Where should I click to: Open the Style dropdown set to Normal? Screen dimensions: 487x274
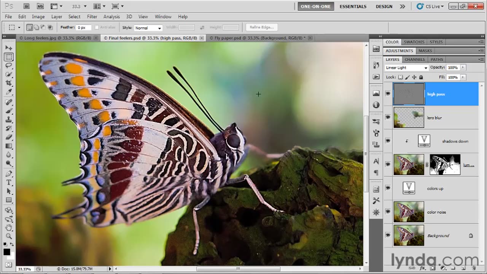pyautogui.click(x=148, y=28)
